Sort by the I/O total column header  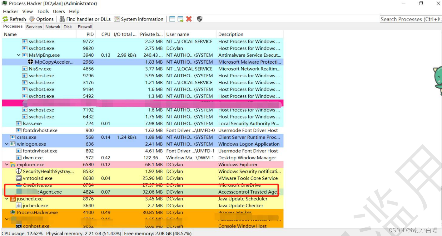[125, 34]
